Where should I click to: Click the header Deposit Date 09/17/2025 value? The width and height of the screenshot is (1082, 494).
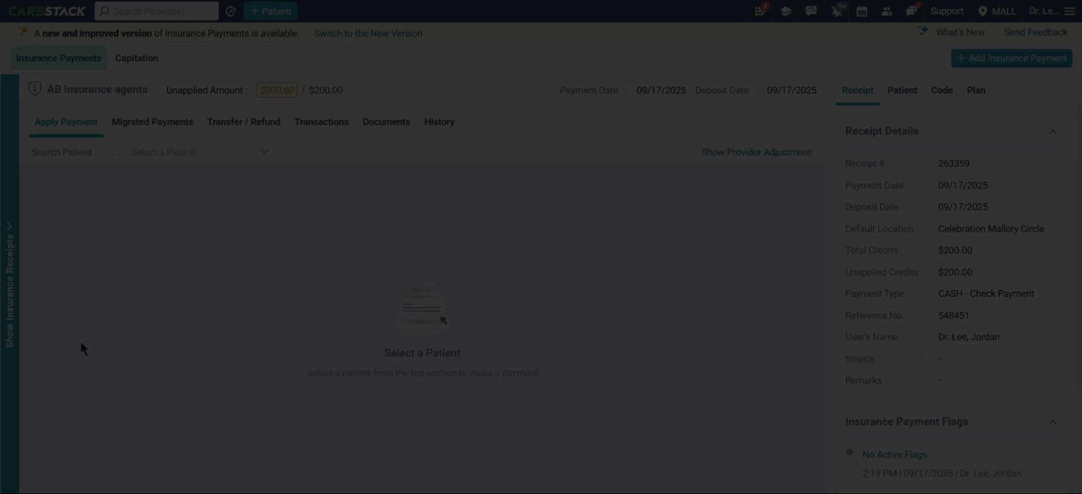(791, 91)
